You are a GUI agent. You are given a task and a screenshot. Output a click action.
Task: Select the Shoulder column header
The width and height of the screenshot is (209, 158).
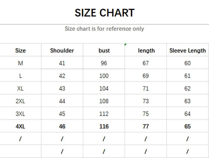click(x=62, y=51)
